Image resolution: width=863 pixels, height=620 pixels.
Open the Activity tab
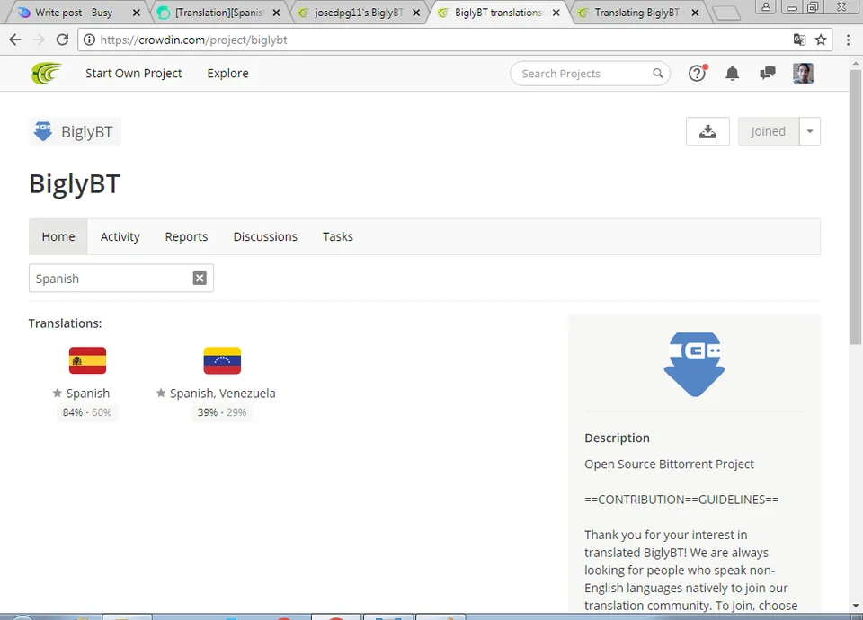[120, 236]
